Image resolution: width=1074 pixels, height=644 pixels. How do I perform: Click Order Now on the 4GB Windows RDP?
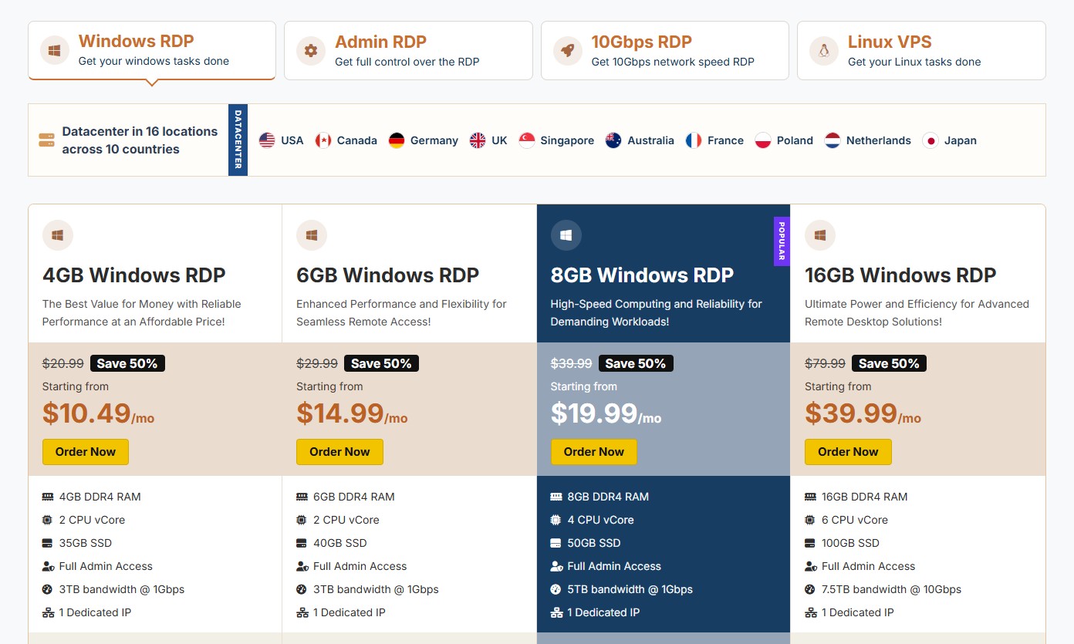85,452
